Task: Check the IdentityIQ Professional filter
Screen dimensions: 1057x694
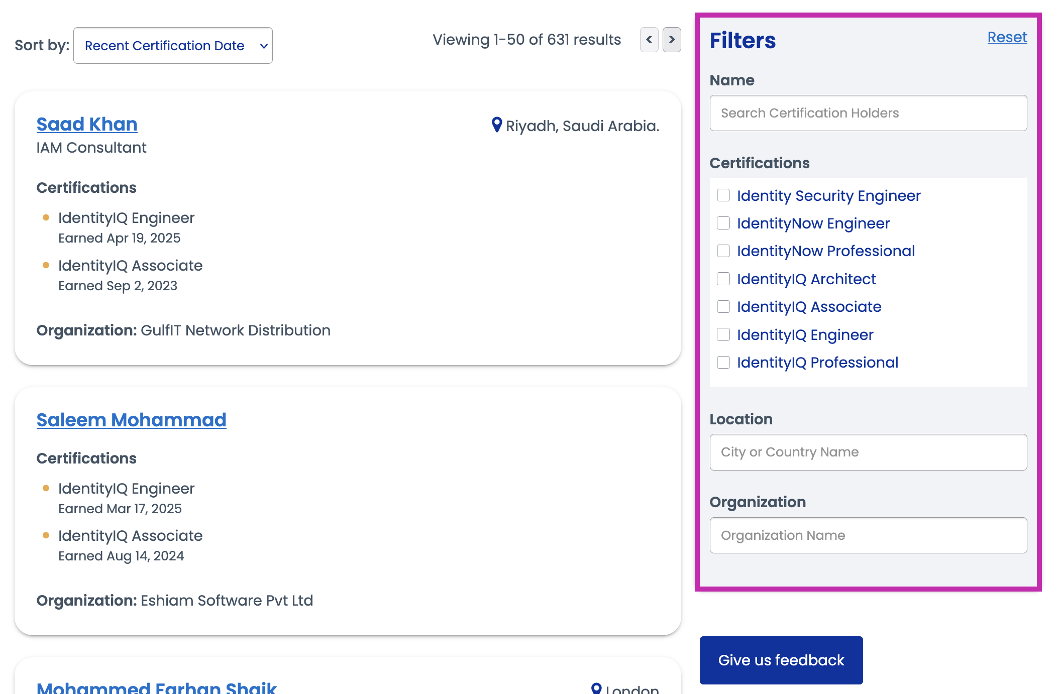Action: [x=723, y=362]
